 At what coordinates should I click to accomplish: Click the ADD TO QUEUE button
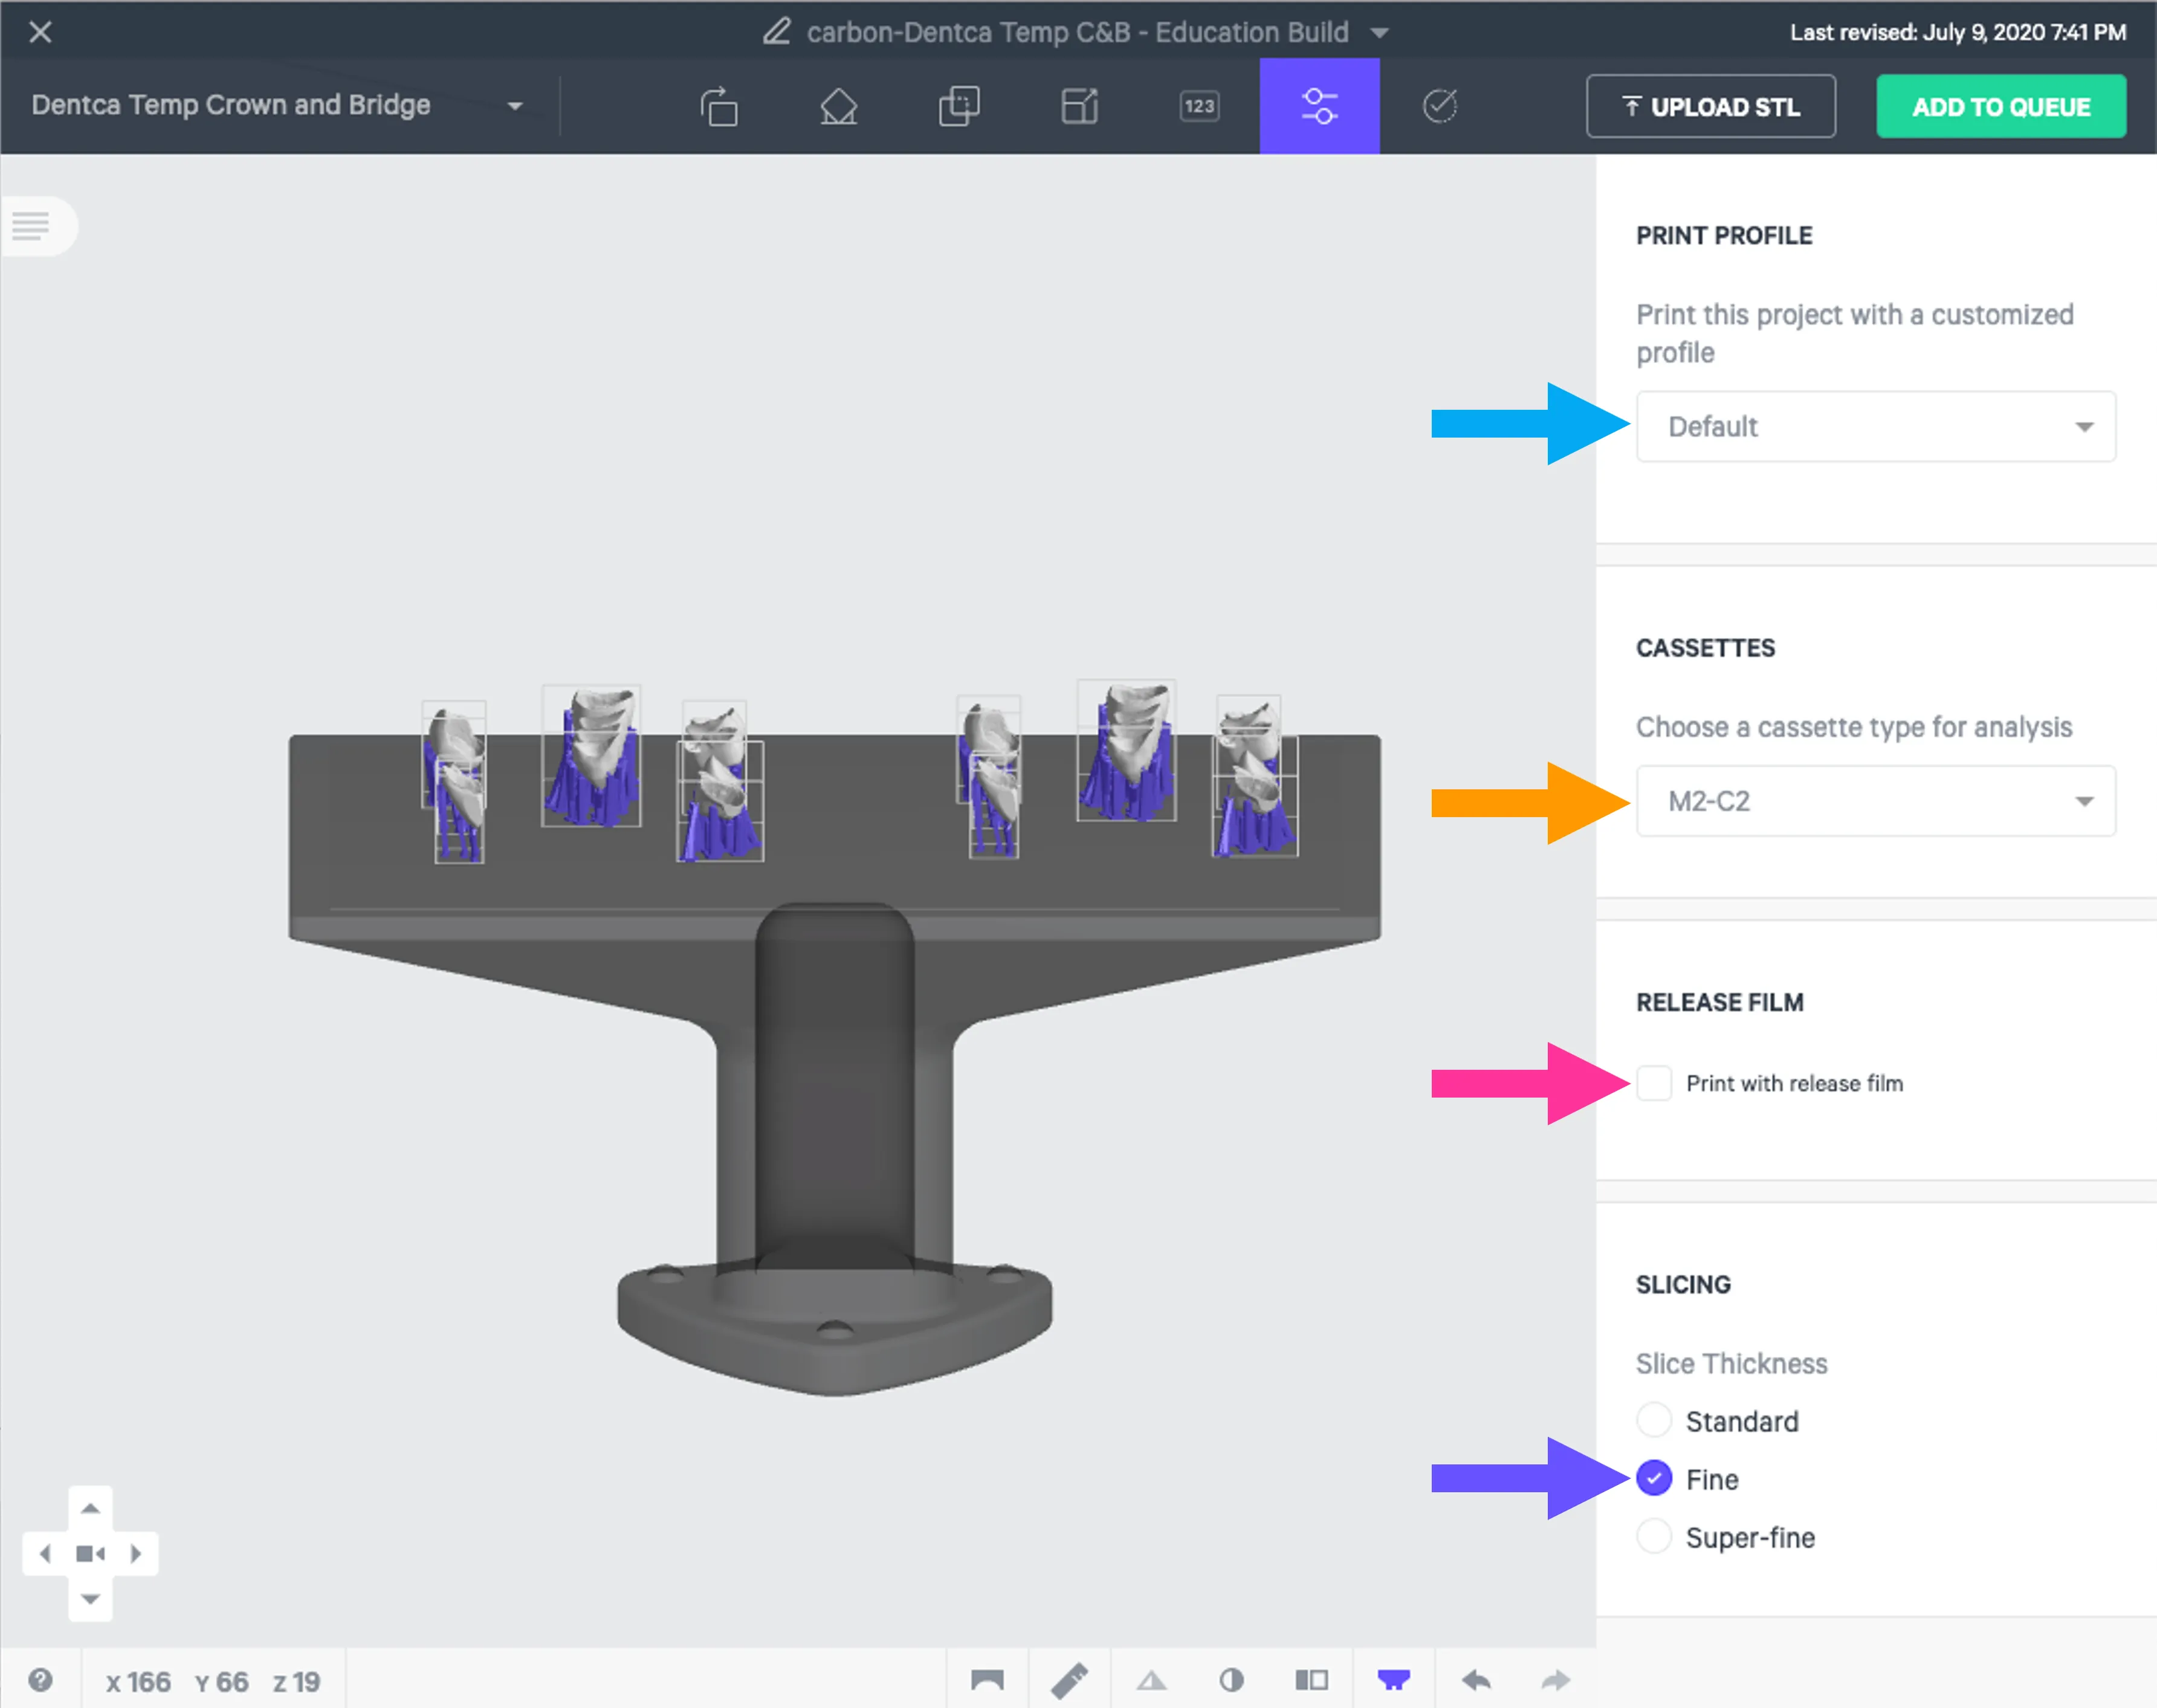point(2001,106)
